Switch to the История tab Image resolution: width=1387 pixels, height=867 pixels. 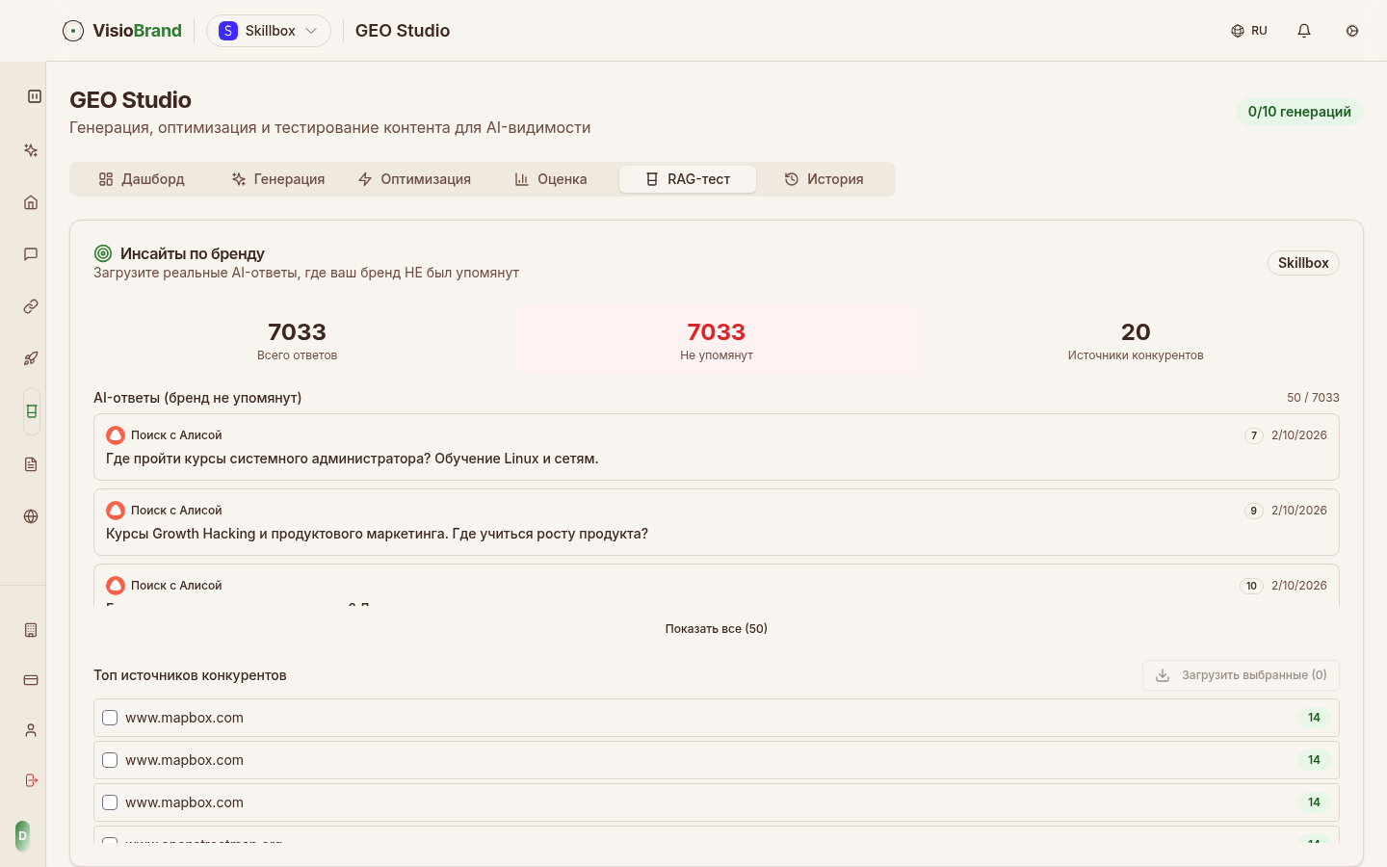pos(824,179)
